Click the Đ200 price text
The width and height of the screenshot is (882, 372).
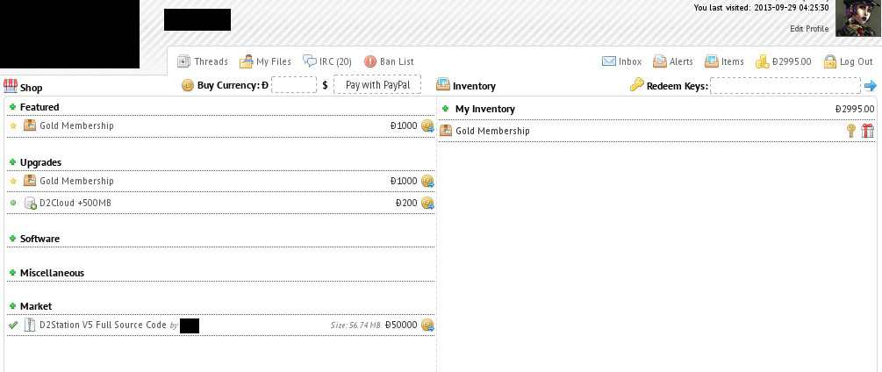[406, 203]
